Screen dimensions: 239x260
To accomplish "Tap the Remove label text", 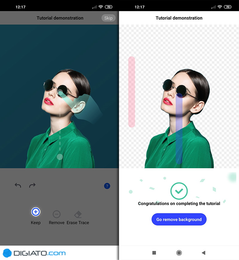I will [x=56, y=223].
